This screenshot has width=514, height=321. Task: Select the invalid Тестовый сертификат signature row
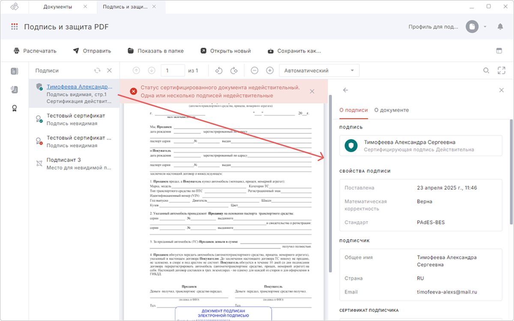[x=74, y=141]
